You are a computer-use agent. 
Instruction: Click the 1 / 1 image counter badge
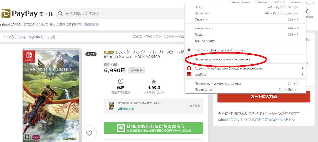coord(91,54)
